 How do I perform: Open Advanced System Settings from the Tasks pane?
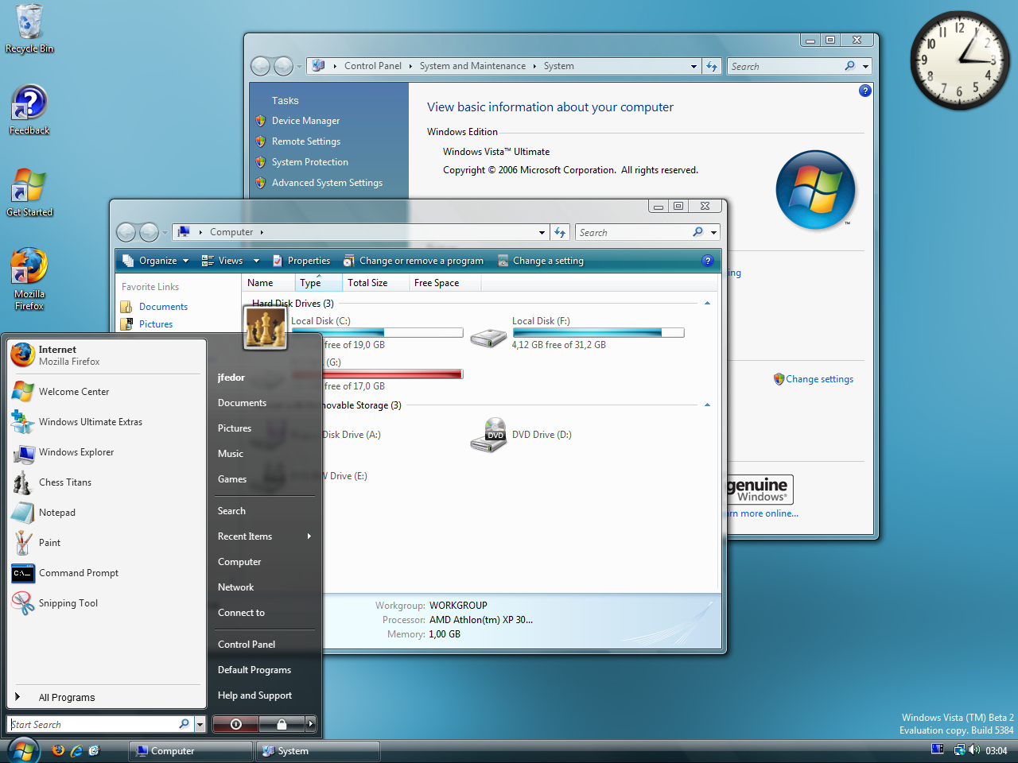(327, 183)
